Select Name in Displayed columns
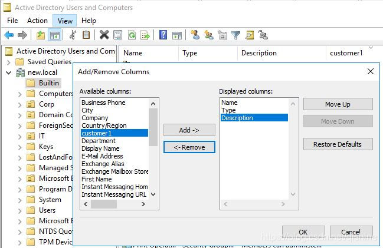Screen dimensions: 383x248 [254, 102]
